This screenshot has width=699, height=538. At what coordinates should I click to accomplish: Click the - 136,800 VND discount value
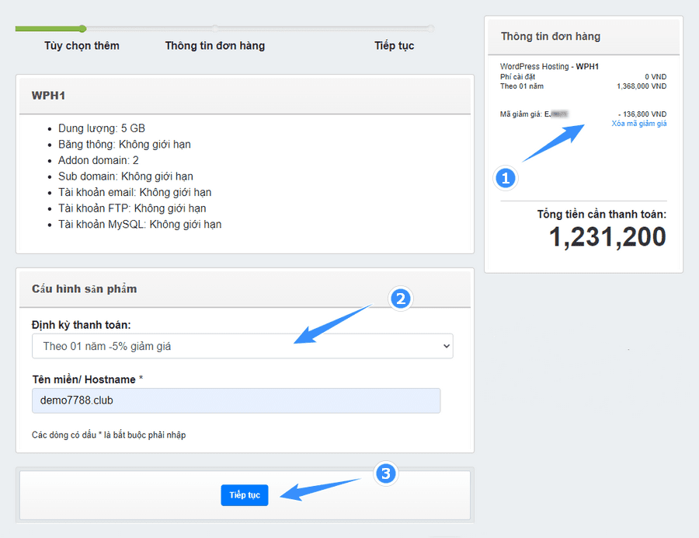tap(642, 114)
